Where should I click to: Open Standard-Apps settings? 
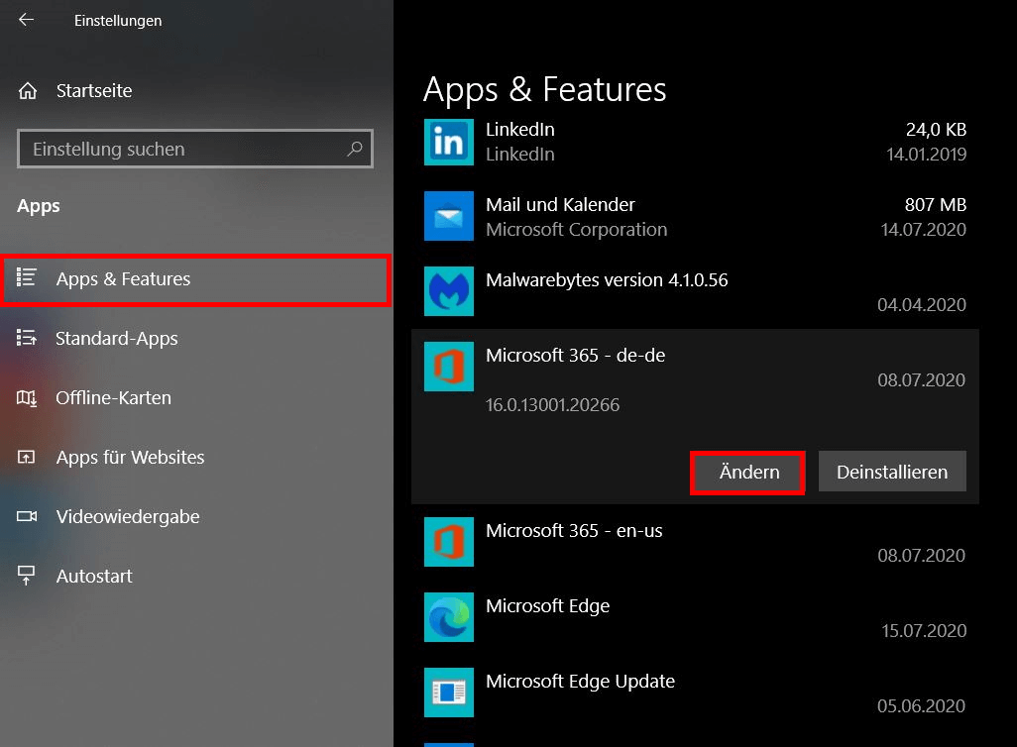coord(195,339)
